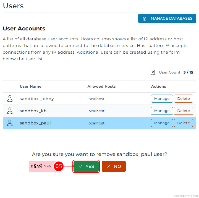Delete the sandbox_johny user
This screenshot has height=198, width=199.
tap(184, 98)
